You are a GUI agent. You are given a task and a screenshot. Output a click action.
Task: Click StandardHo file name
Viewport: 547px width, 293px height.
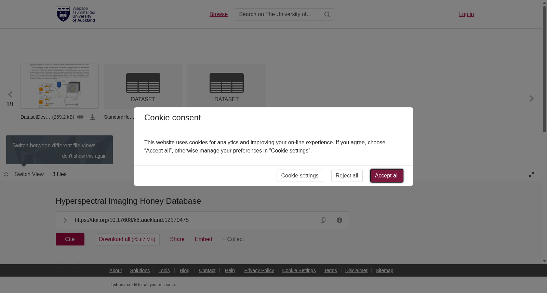tap(119, 117)
